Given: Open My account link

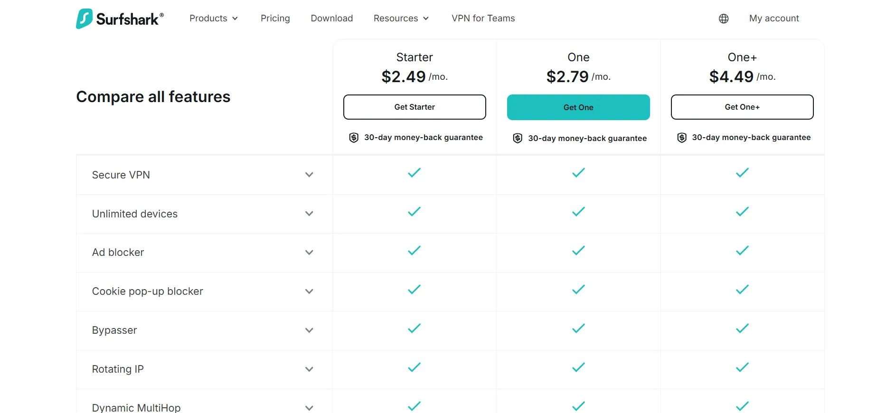Looking at the screenshot, I should pos(774,18).
